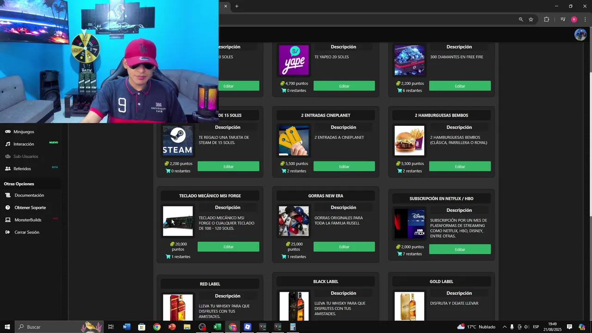Edit the Gorras New Era reward
Image resolution: width=592 pixels, height=333 pixels.
[x=344, y=247]
